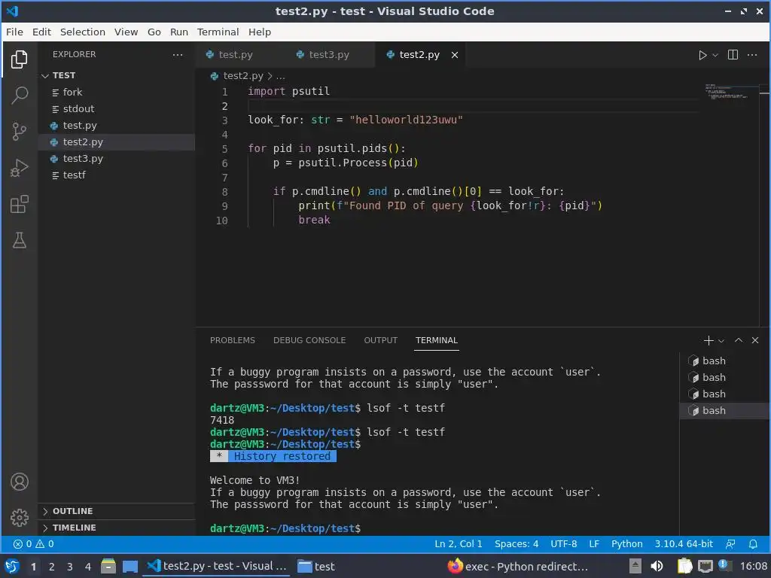This screenshot has height=578, width=771.
Task: Open the Source Control view
Action: point(19,132)
